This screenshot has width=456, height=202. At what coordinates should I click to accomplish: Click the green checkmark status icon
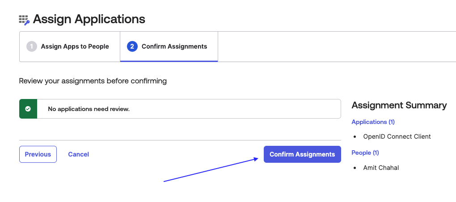pyautogui.click(x=28, y=109)
